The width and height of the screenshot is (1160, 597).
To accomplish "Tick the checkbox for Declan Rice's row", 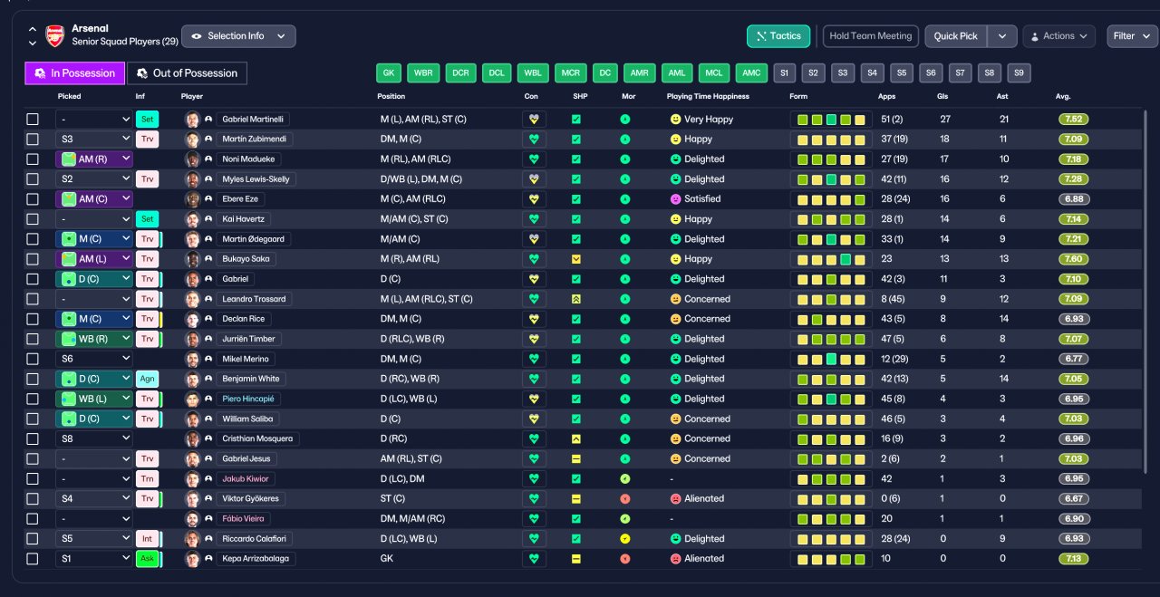I will click(x=33, y=319).
